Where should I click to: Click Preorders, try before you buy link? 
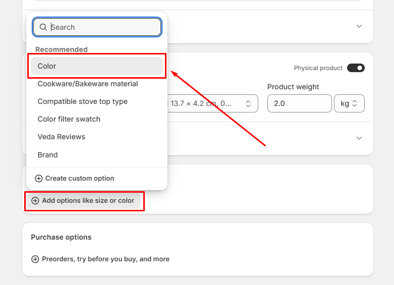105,259
